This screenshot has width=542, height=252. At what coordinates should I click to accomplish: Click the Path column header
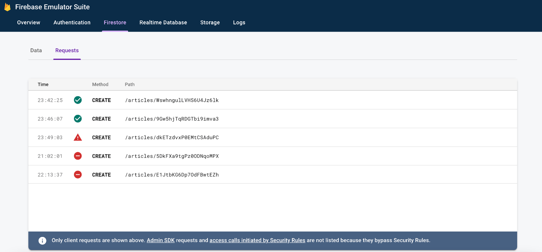coord(130,84)
